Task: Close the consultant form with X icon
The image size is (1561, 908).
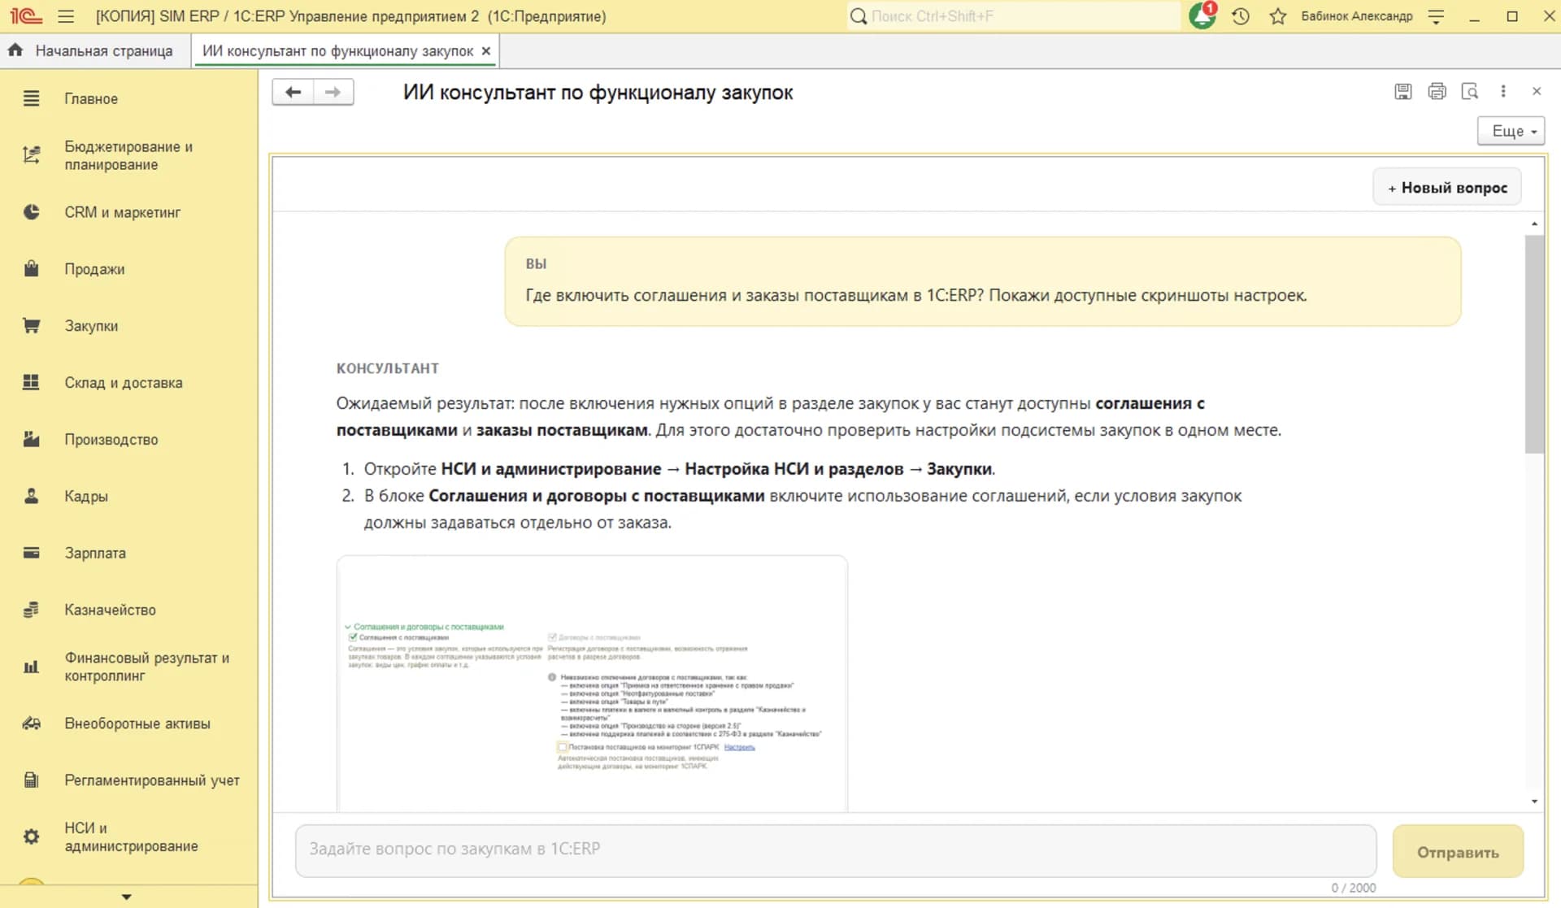Action: [1537, 91]
